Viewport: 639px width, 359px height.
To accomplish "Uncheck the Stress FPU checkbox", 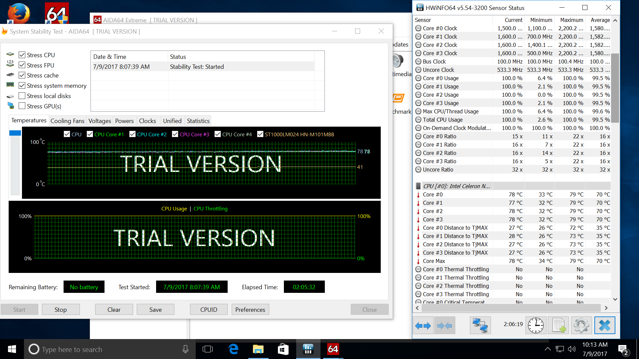I will [22, 65].
